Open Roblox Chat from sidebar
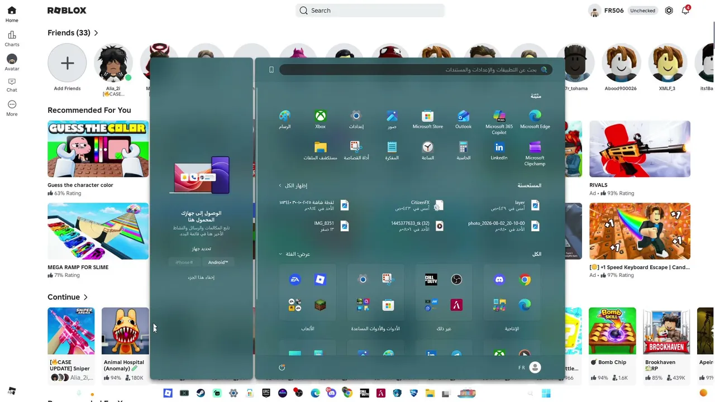Image resolution: width=715 pixels, height=402 pixels. click(12, 85)
